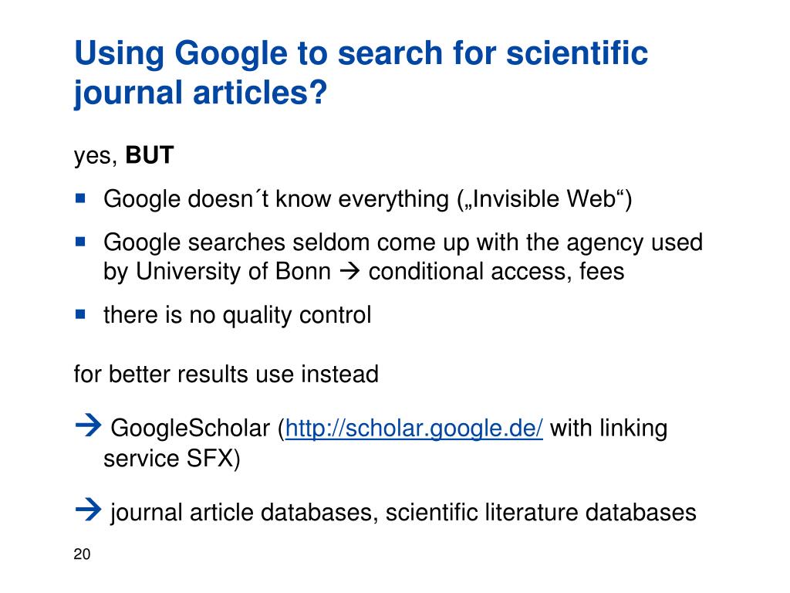790x593 pixels.
Task: Click the 'GoogleScholar' word
Action: coord(191,429)
